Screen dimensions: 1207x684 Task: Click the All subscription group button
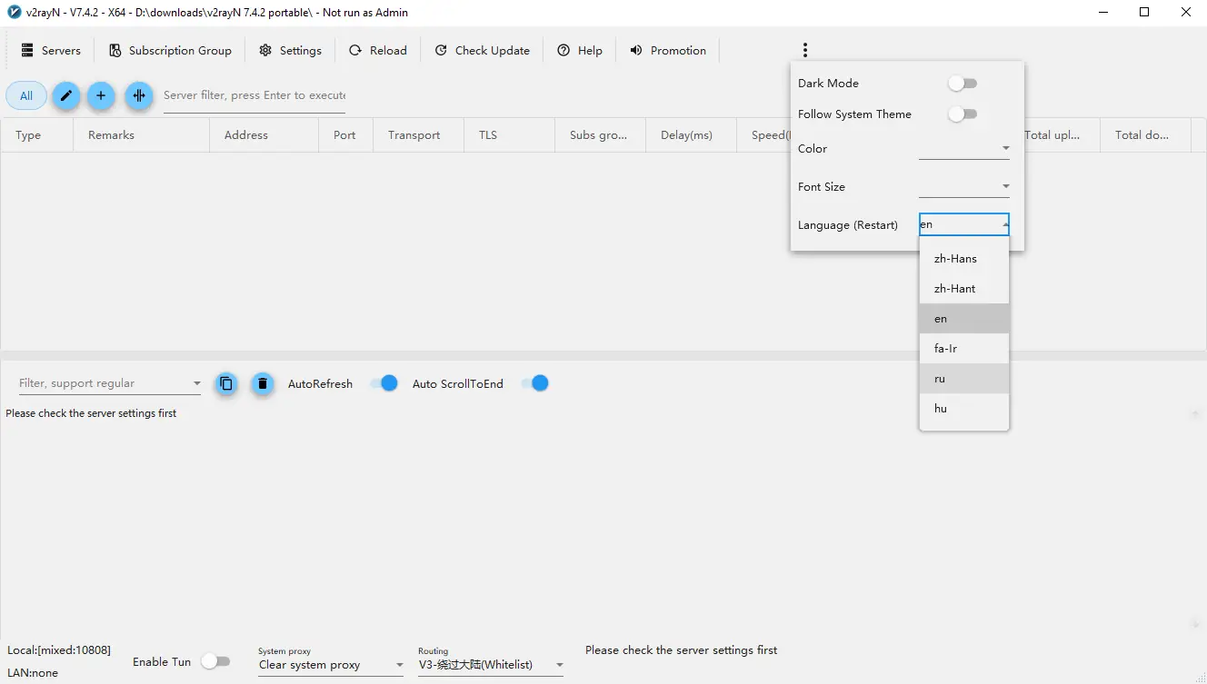(26, 95)
